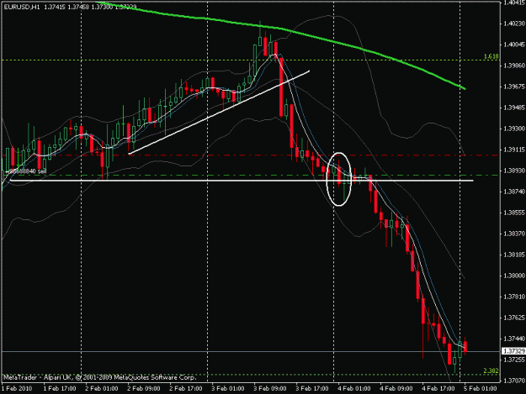The height and width of the screenshot is (394, 526).
Task: Click the sell order label on chart
Action: point(26,171)
